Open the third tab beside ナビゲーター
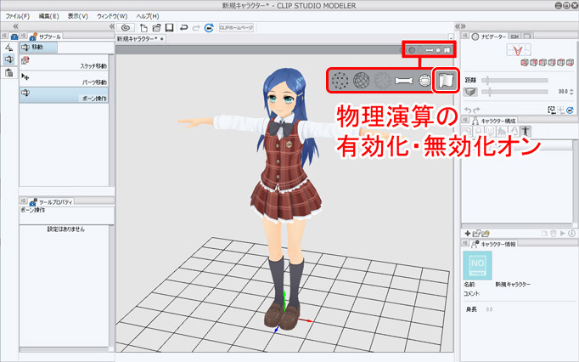 click(527, 37)
